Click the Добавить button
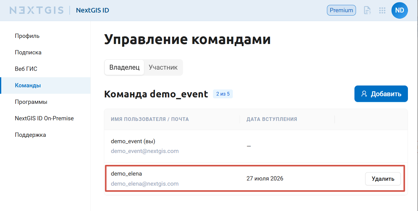This screenshot has height=211, width=418. pos(381,94)
